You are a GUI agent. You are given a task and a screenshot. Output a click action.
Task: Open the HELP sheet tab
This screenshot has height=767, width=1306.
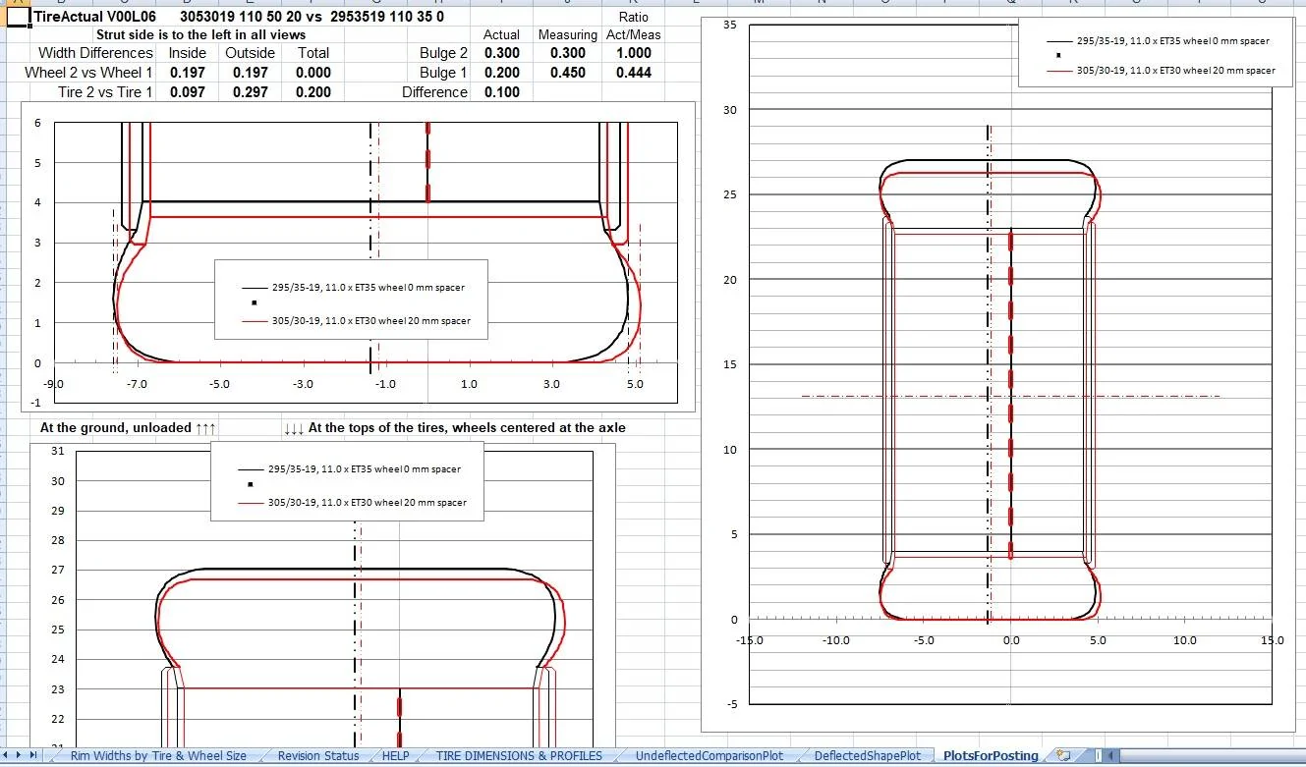point(396,756)
